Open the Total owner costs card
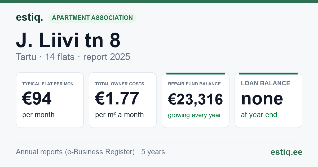Screen dimensions: 318x167 pos(123,100)
